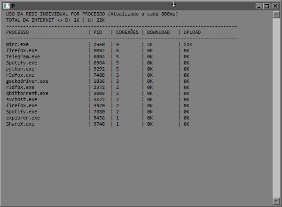Close the console window
This screenshot has height=207, width=282.
(x=275, y=6)
